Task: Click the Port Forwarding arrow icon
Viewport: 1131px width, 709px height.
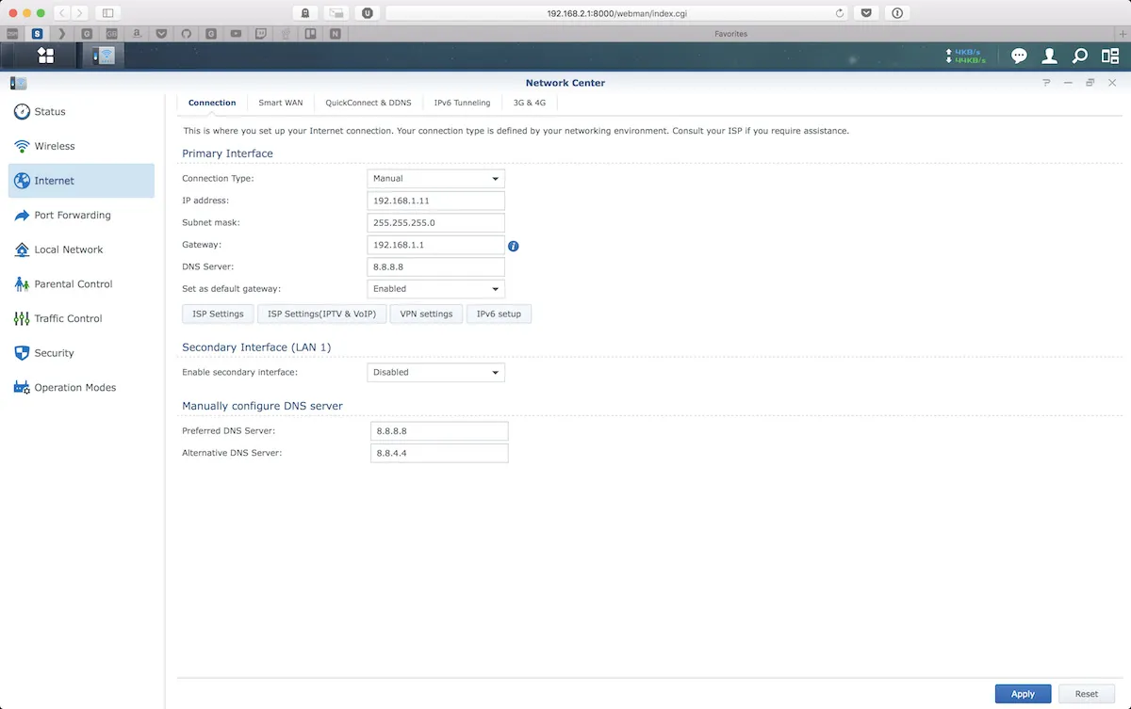Action: pyautogui.click(x=22, y=215)
